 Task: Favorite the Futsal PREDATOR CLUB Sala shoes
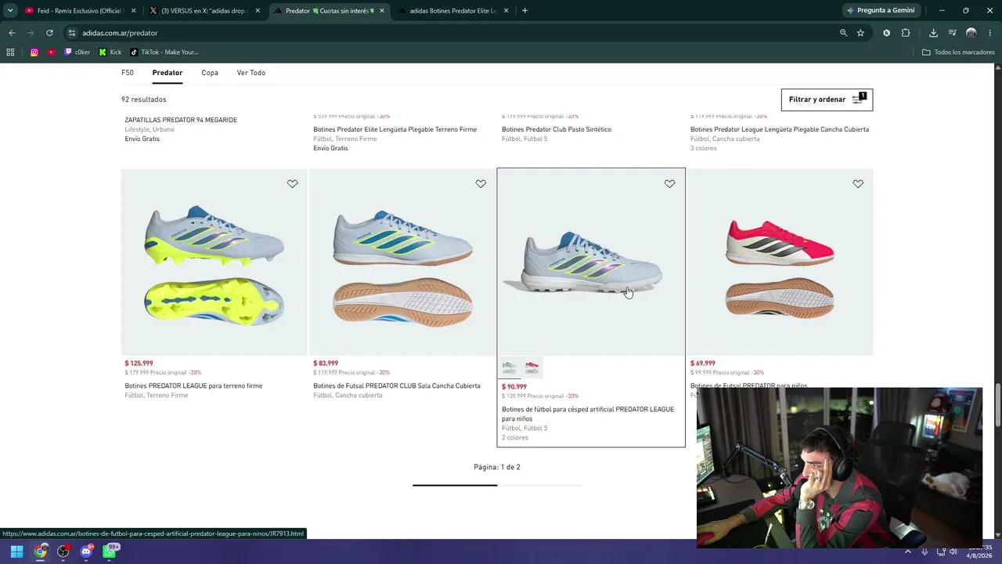coord(481,184)
